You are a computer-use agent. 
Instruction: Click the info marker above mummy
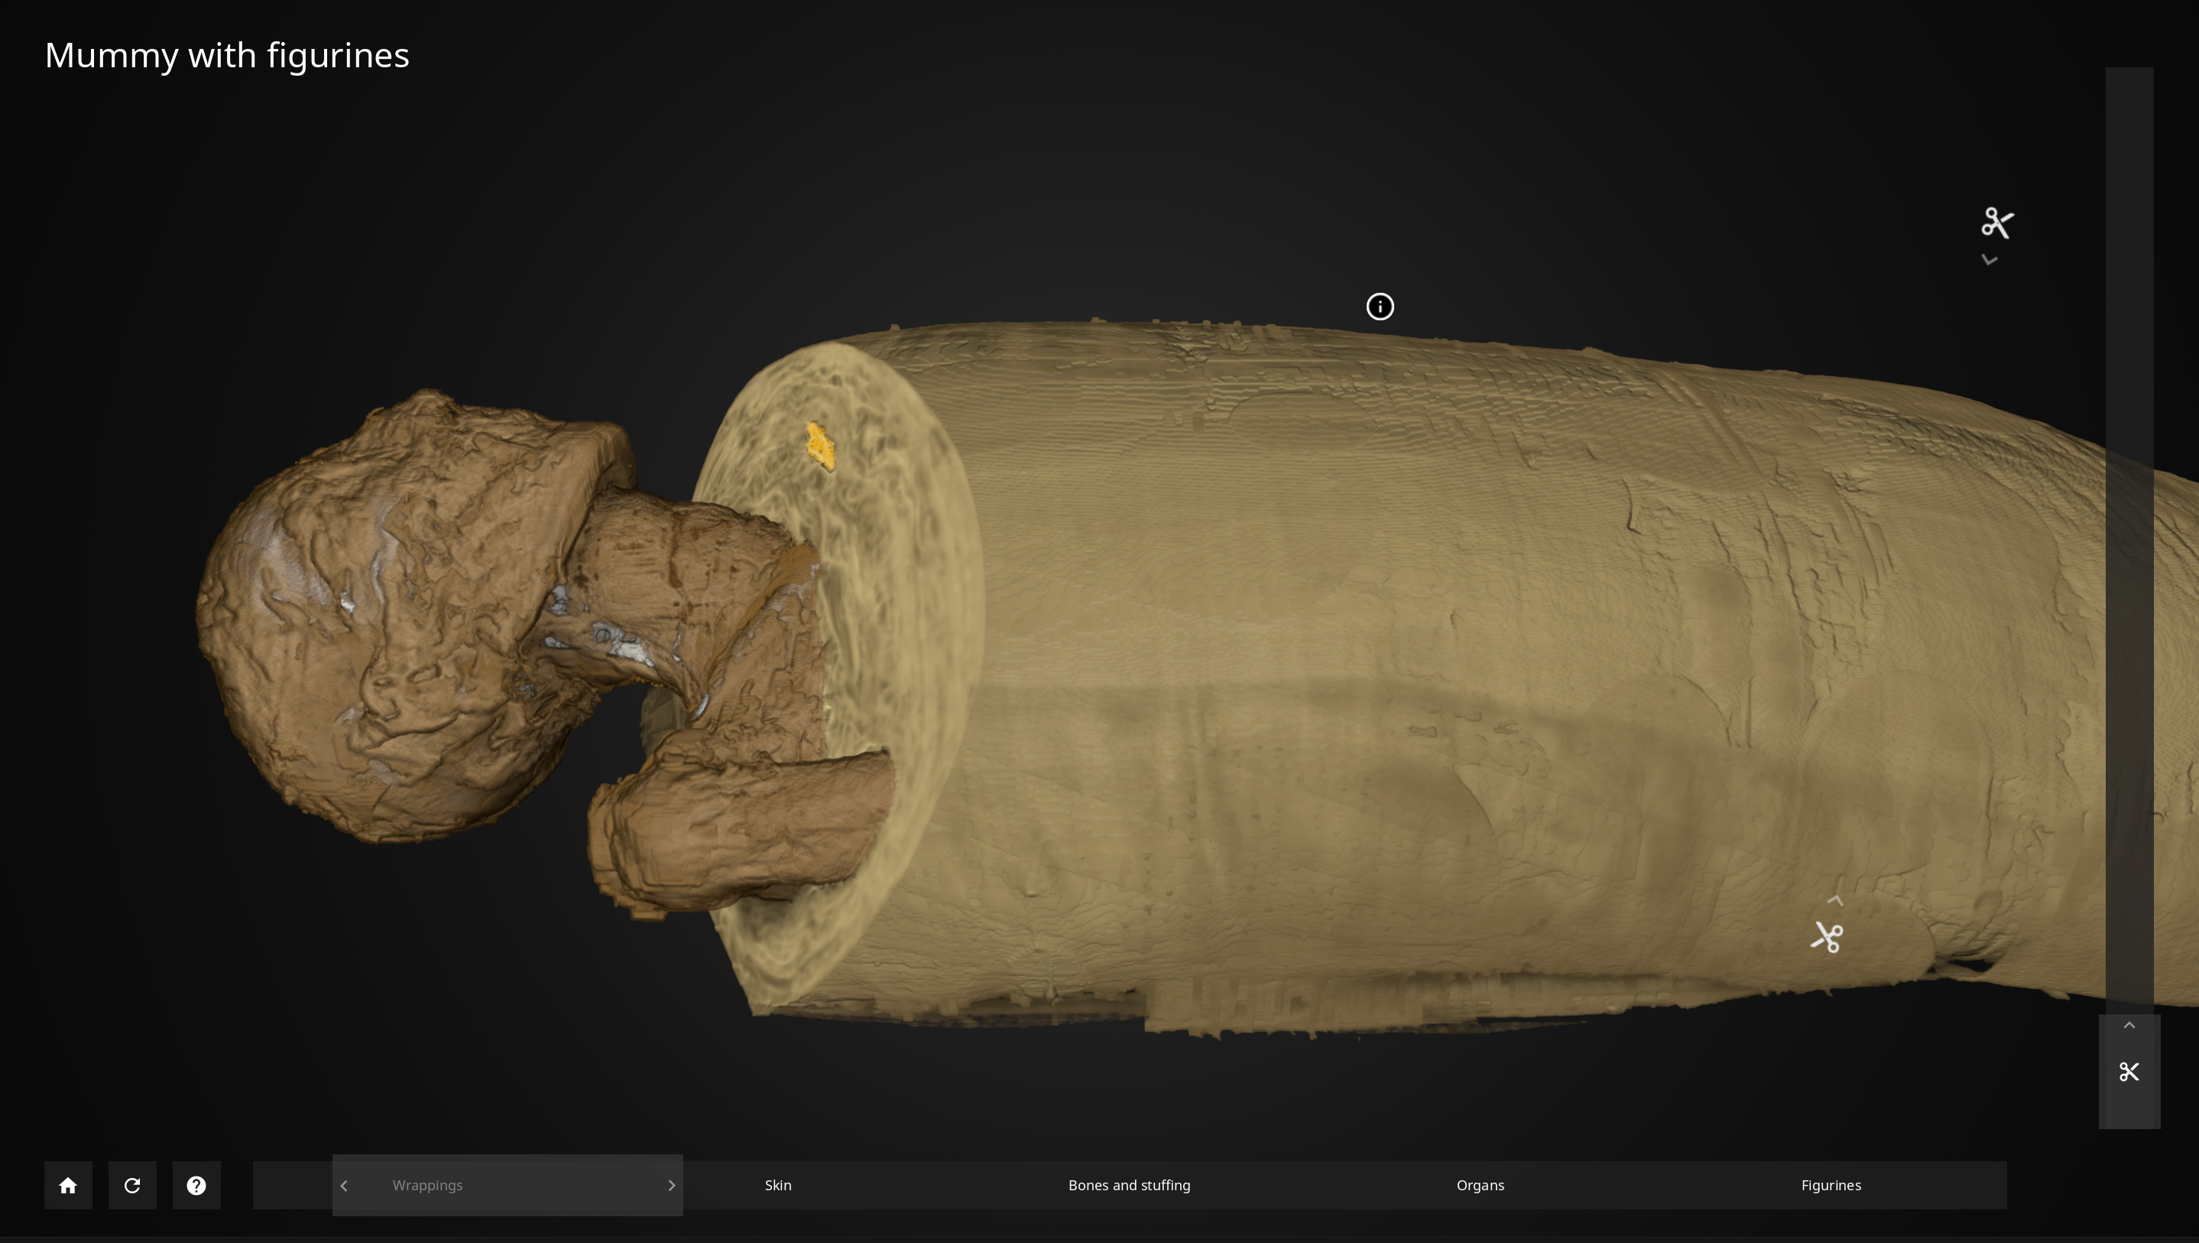click(1380, 307)
